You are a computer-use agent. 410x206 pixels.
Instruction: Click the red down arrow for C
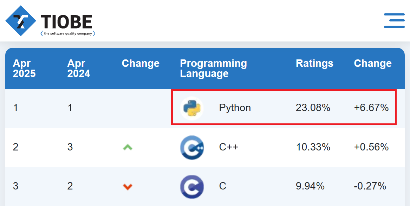point(128,187)
